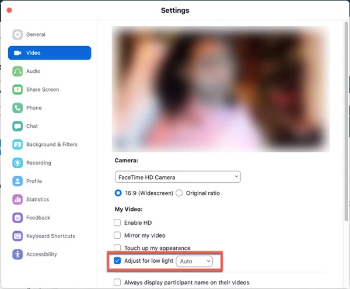Go to the Keyboard Shortcuts section

[50, 236]
